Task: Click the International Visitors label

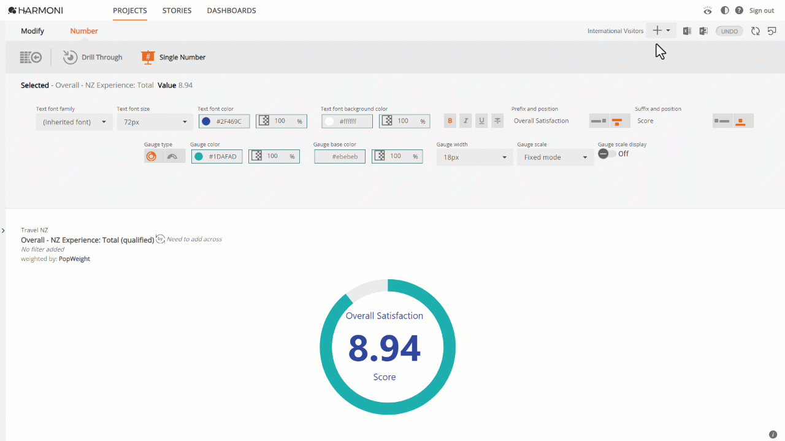Action: tap(615, 31)
